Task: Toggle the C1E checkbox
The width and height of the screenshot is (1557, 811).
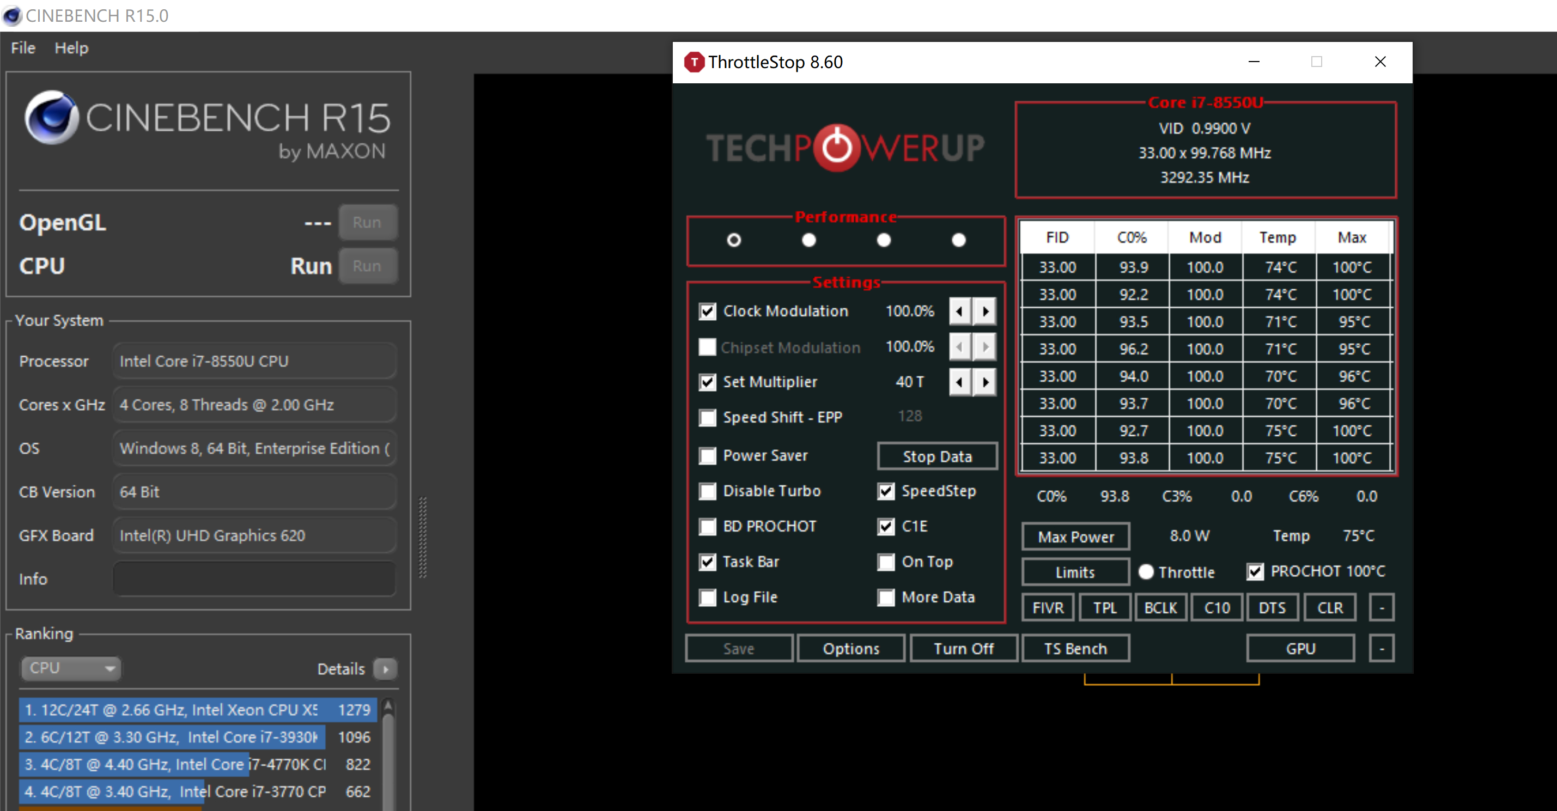Action: tap(886, 526)
